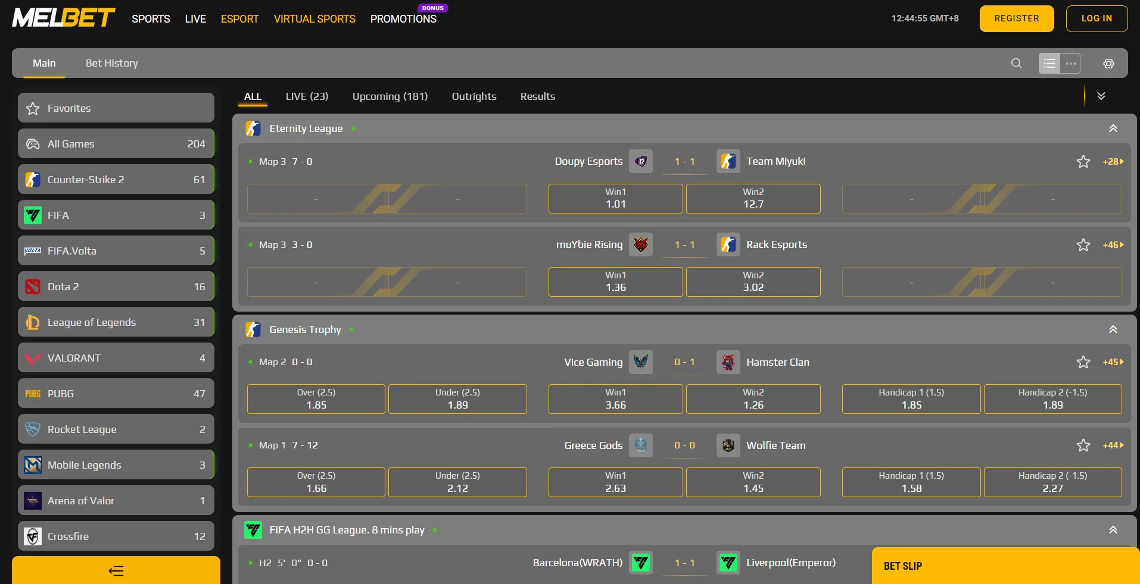
Task: Open the settings gear icon
Action: coord(1108,64)
